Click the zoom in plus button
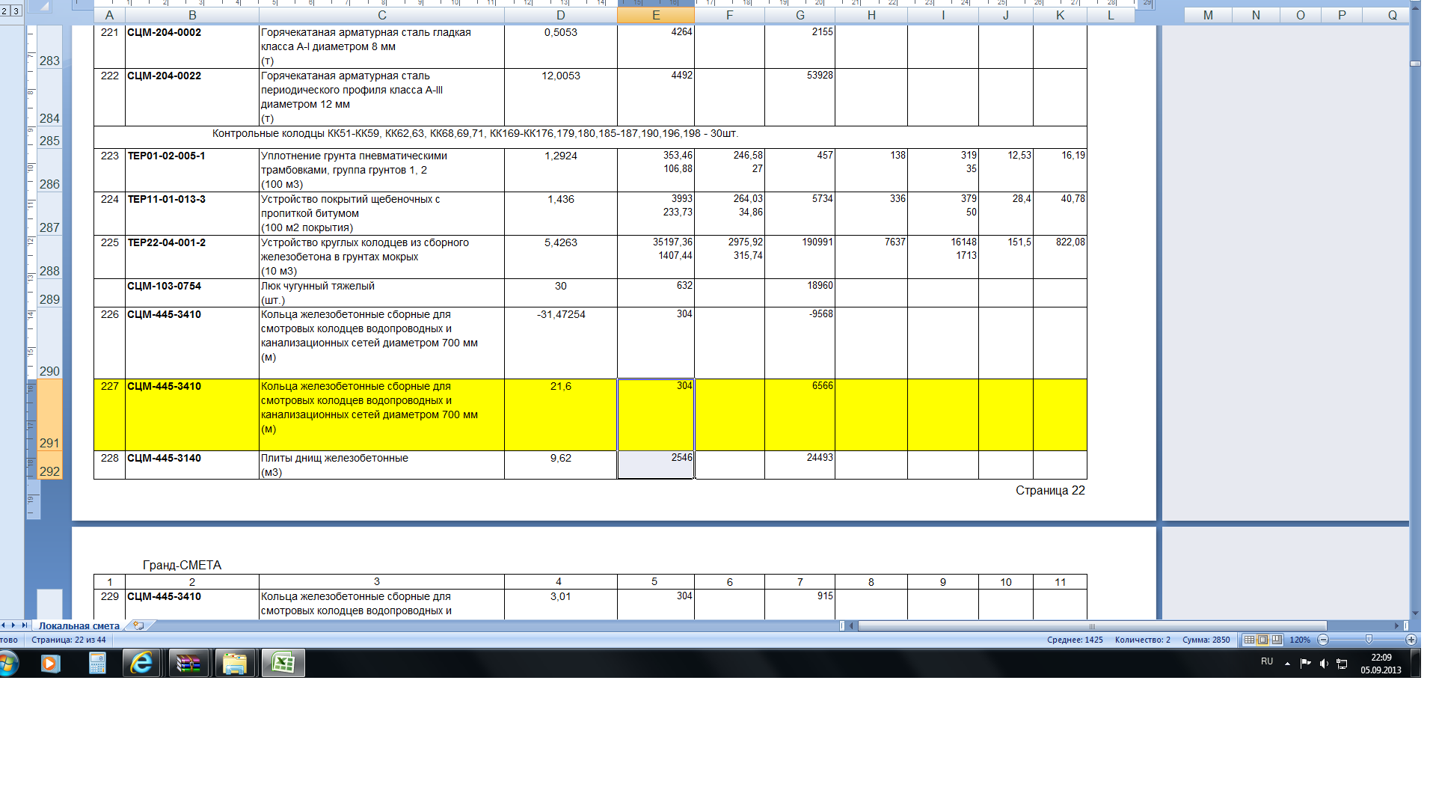Viewport: 1436px width, 808px height. click(x=1411, y=640)
